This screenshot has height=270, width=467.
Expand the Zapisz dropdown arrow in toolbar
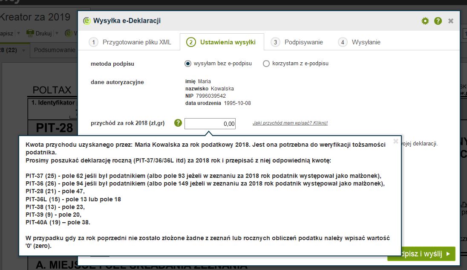pos(19,33)
